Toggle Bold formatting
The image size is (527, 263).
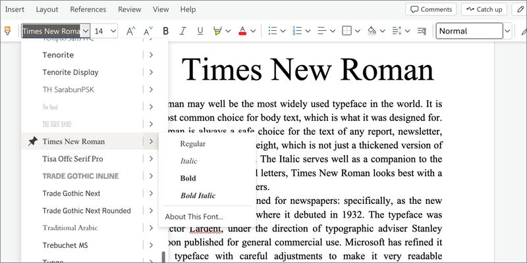(x=165, y=31)
